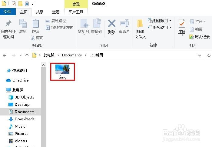Image resolution: width=212 pixels, height=147 pixels.
Task: Click the Move to (移动到) icon
Action: pyautogui.click(x=84, y=23)
